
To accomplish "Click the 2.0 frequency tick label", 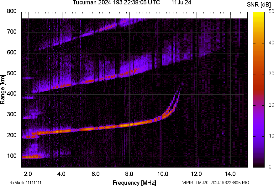I will [x=28, y=174].
